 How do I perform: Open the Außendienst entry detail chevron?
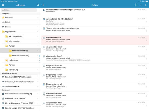147,22
